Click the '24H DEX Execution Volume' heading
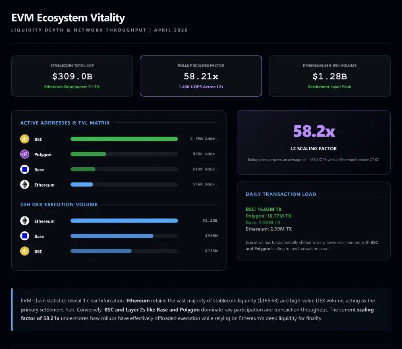 click(59, 205)
